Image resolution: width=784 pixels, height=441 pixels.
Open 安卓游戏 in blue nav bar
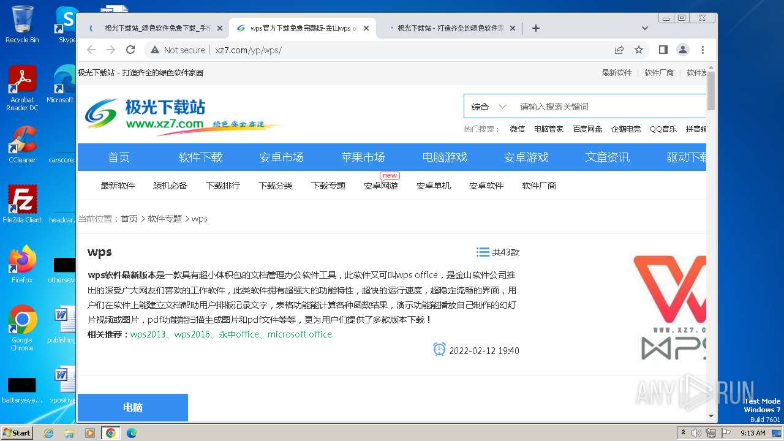click(526, 157)
